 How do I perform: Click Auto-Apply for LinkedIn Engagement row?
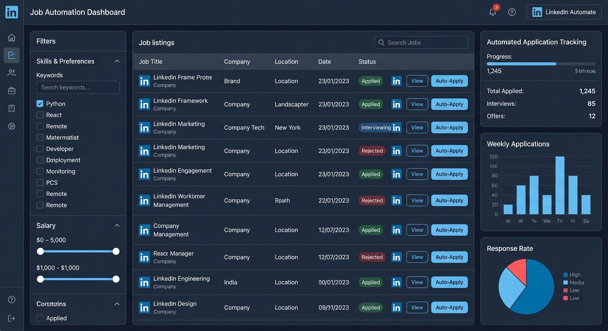[450, 174]
